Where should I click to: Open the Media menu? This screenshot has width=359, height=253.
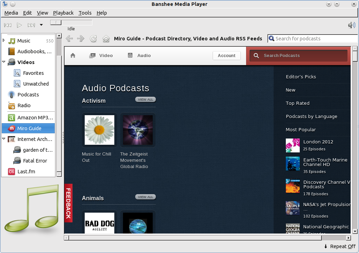click(x=11, y=13)
